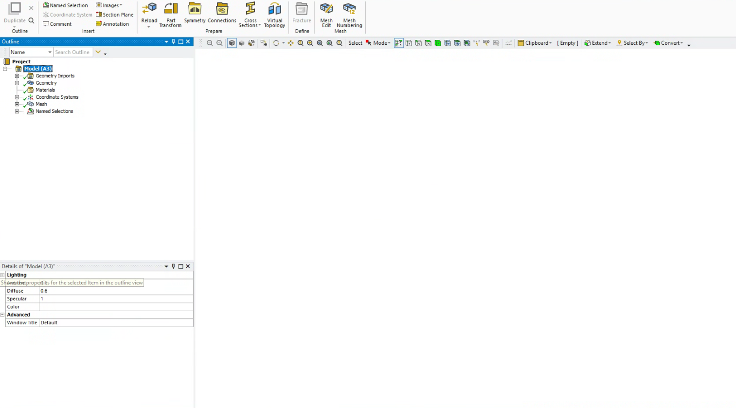
Task: Toggle the Smart Select filter
Action: (398, 43)
